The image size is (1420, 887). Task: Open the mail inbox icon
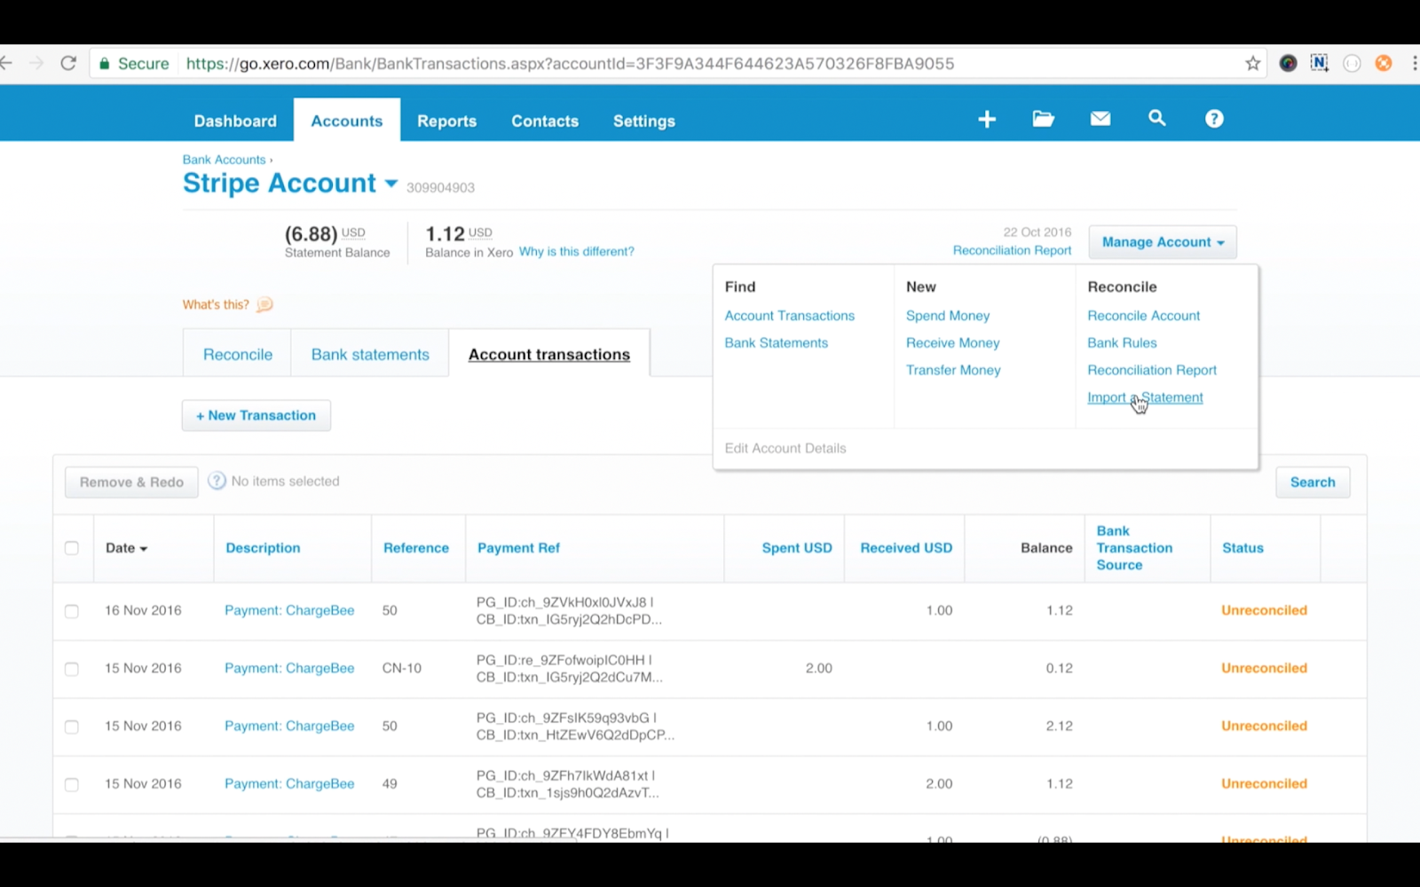[x=1100, y=119]
